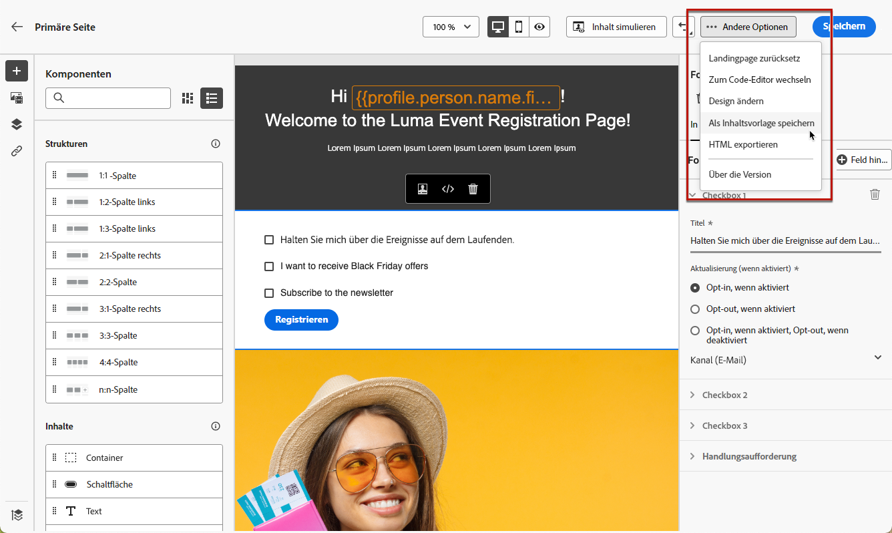Select the n:n-Spalte structure
892x533 pixels.
pos(134,389)
